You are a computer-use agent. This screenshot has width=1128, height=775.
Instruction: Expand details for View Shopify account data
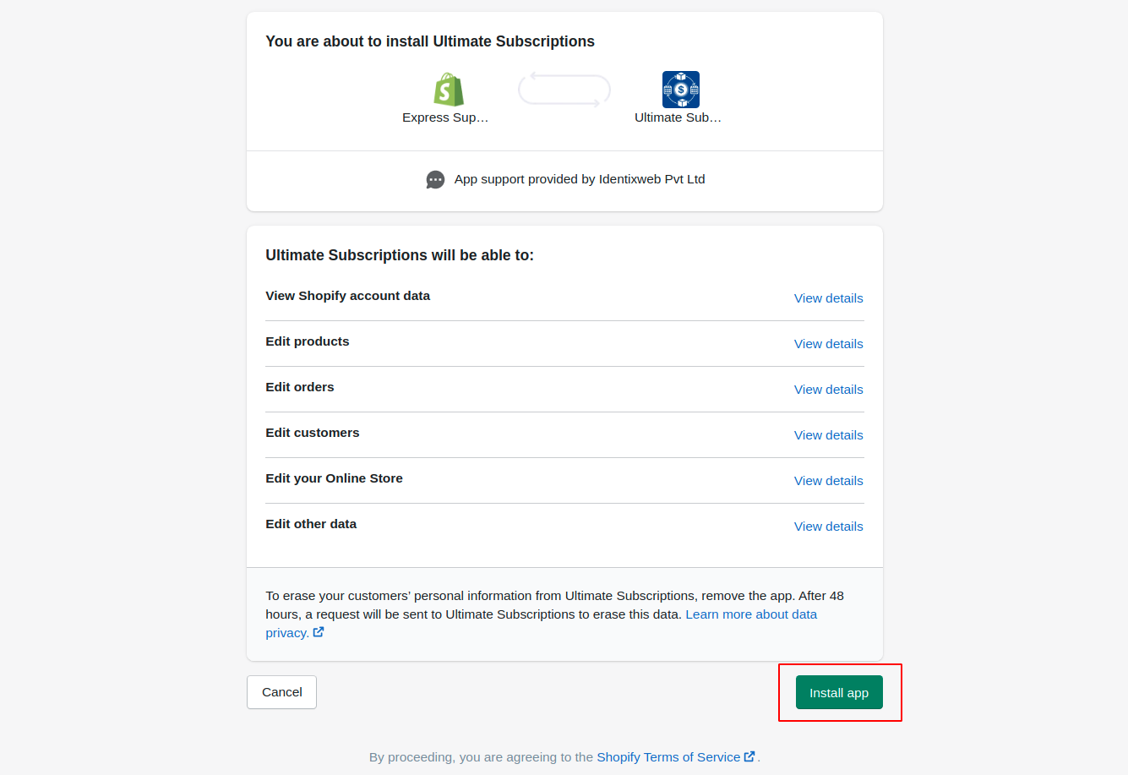[x=828, y=298]
